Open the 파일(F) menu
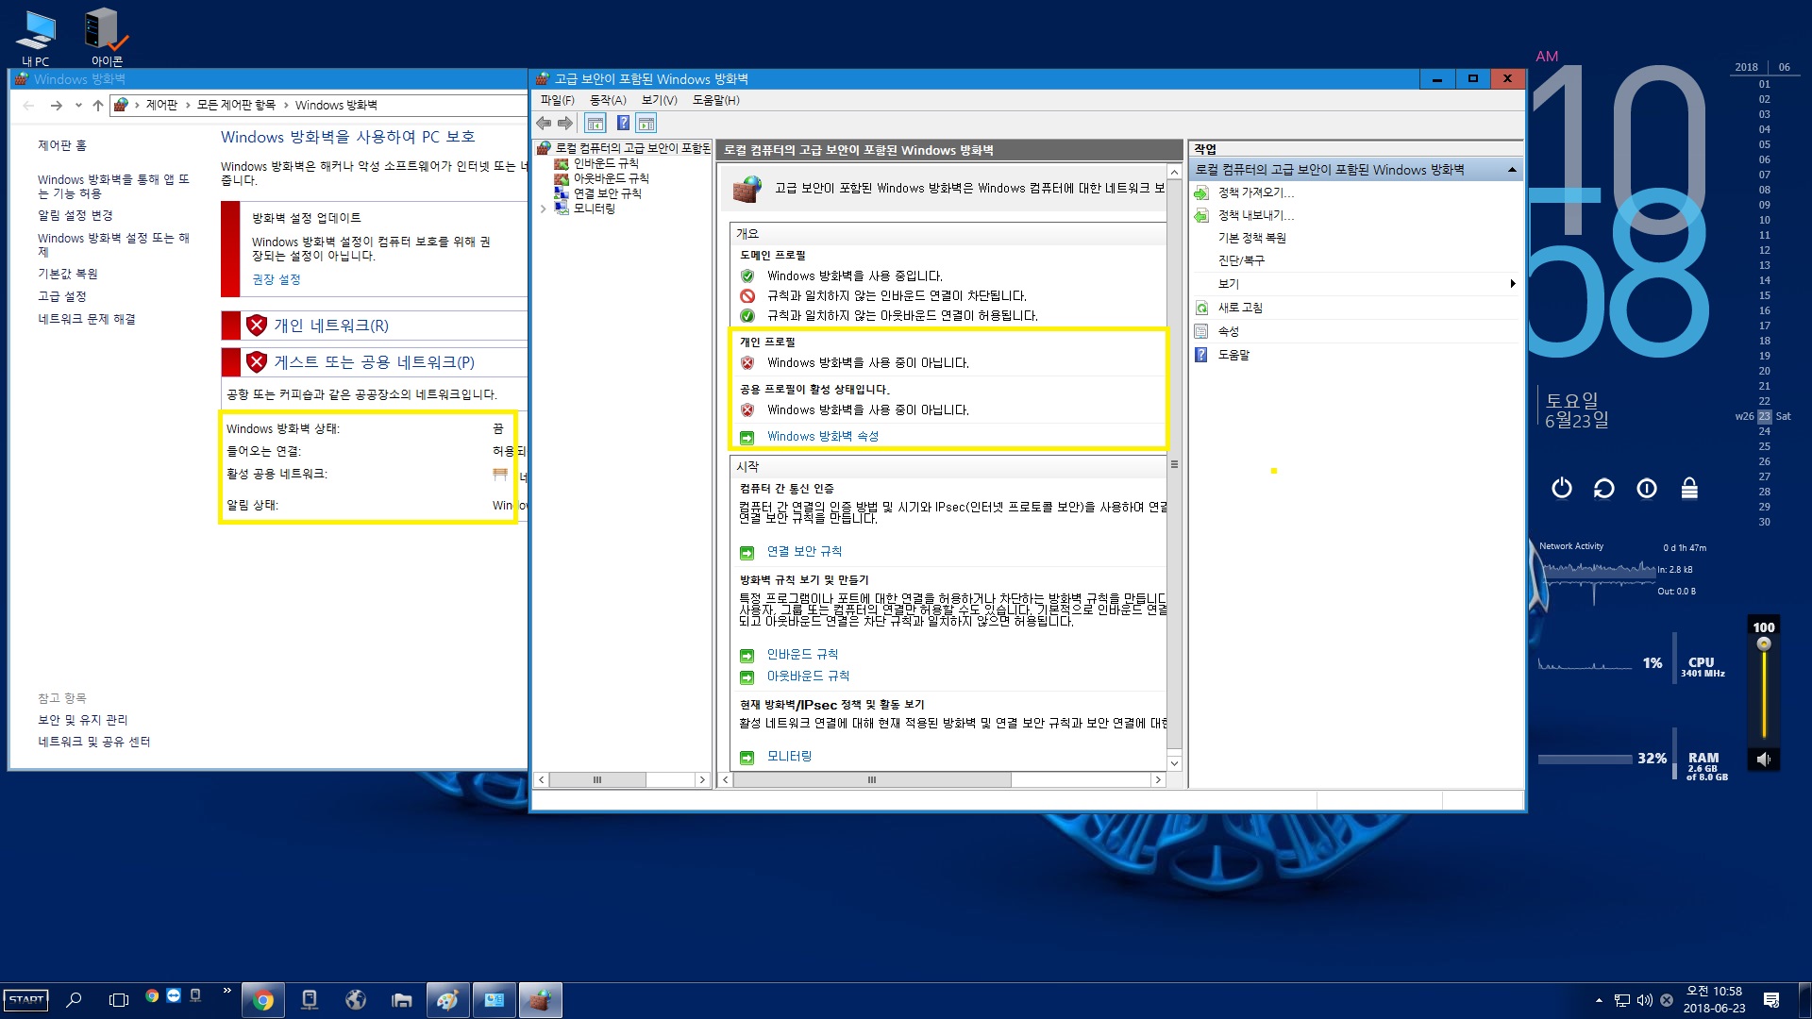 click(557, 100)
